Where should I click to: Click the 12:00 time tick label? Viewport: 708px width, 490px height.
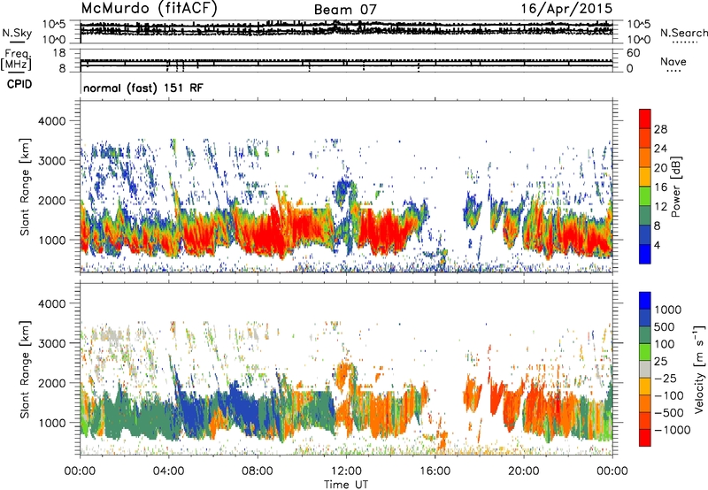(x=346, y=471)
